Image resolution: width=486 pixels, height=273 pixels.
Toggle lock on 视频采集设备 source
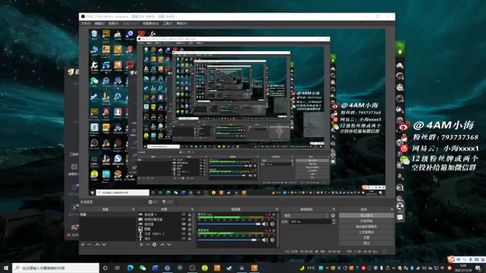point(190,219)
